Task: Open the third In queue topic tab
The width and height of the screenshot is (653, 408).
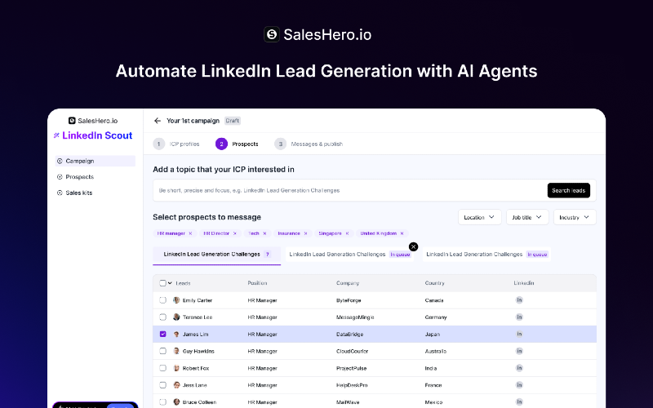Action: [486, 255]
